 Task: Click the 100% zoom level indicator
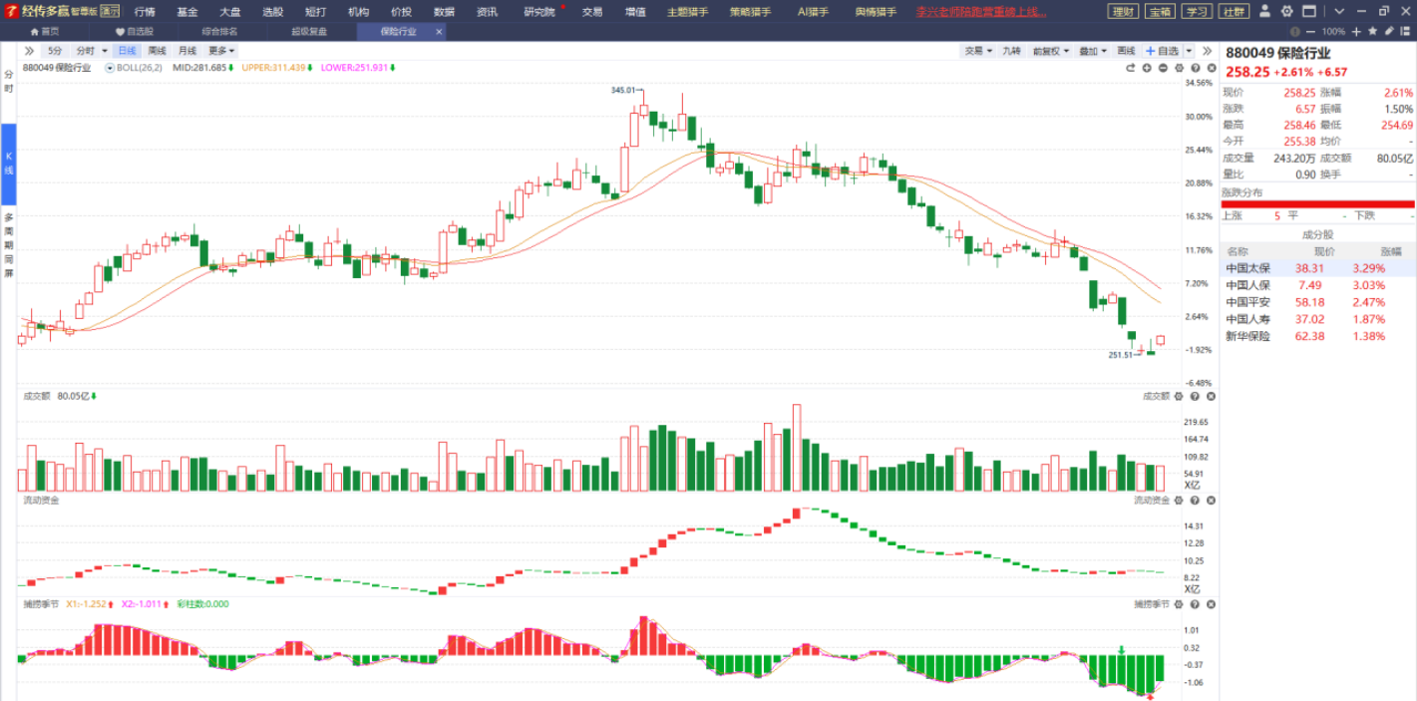tap(1333, 31)
